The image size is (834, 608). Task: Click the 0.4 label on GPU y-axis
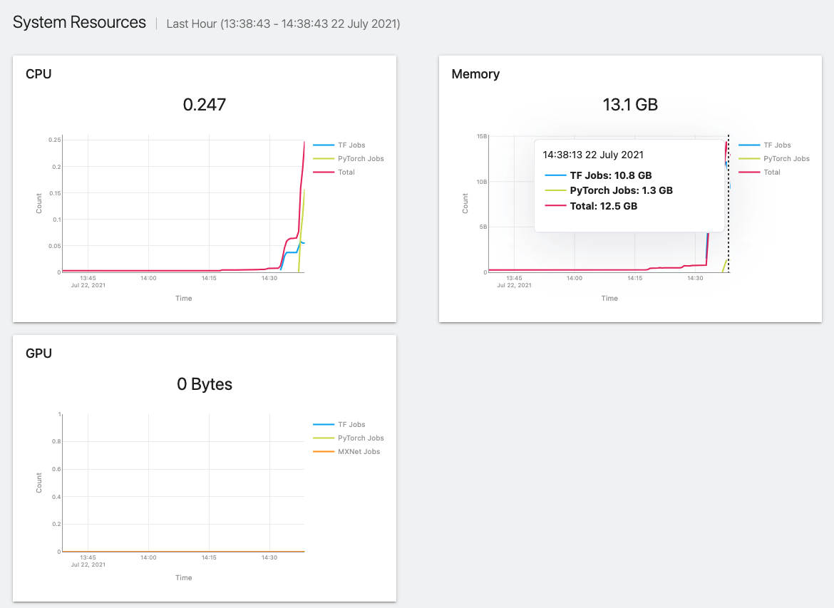(x=56, y=497)
